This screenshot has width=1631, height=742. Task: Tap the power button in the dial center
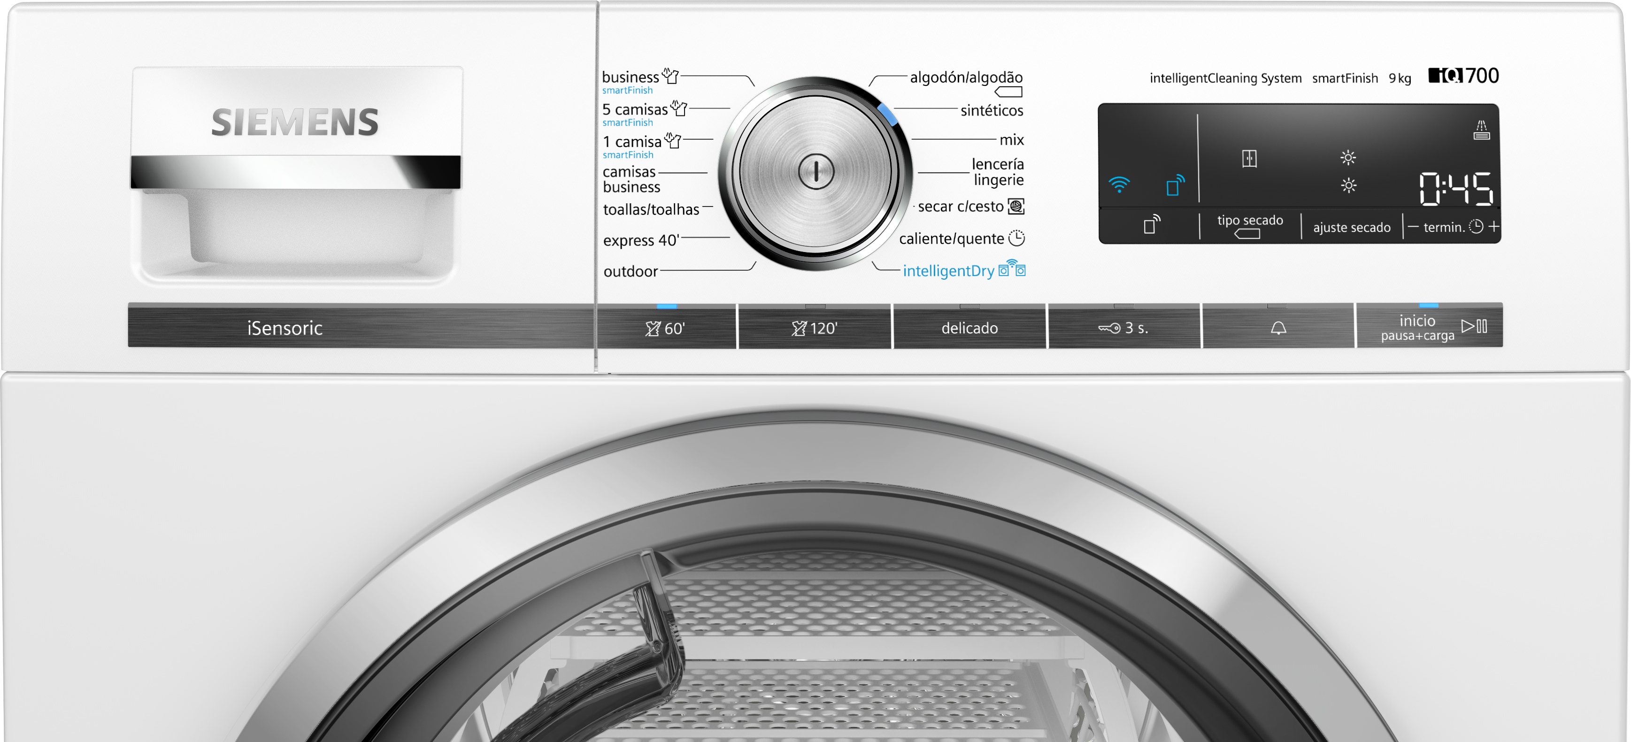[x=816, y=172]
